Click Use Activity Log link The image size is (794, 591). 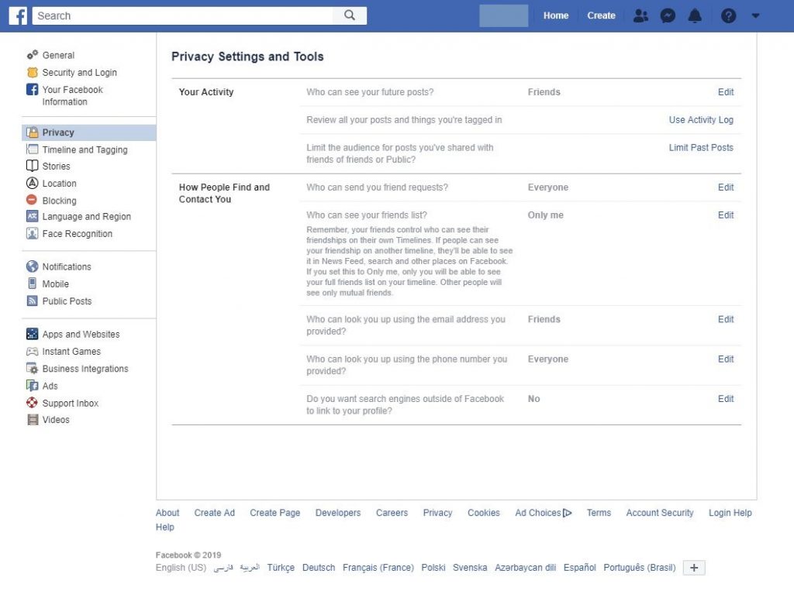tap(701, 120)
